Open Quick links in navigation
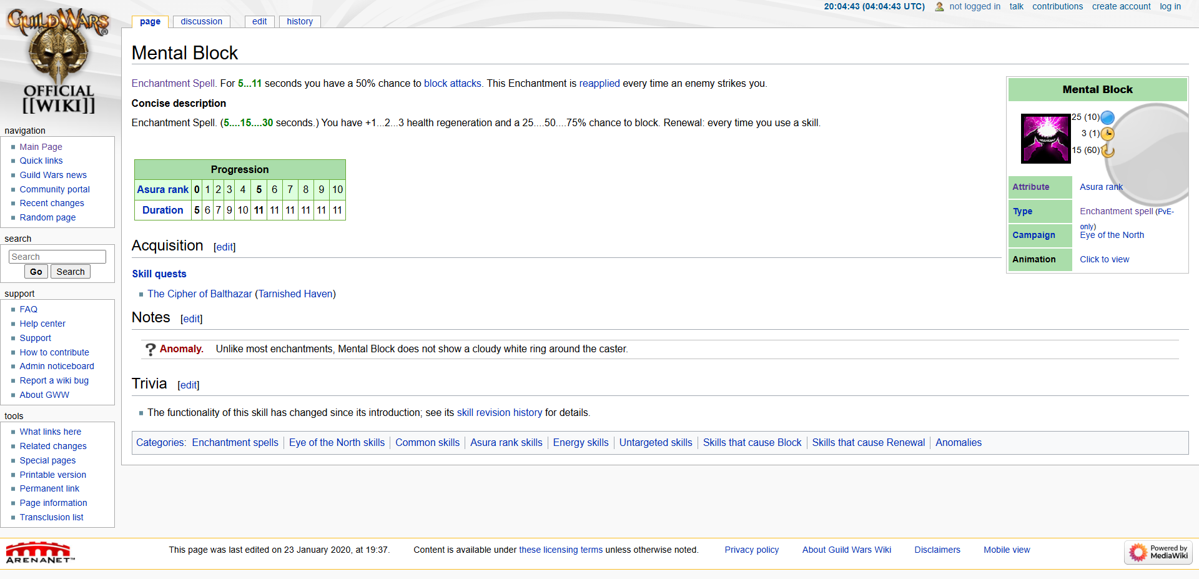The image size is (1199, 579). point(41,161)
